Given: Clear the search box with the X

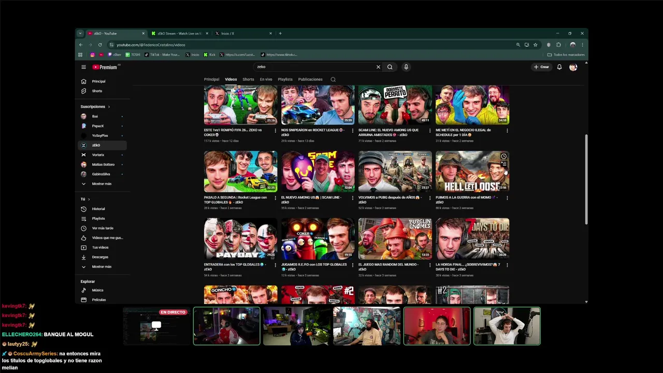Looking at the screenshot, I should click(x=378, y=67).
